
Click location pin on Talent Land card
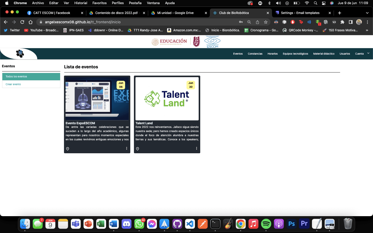tap(138, 149)
